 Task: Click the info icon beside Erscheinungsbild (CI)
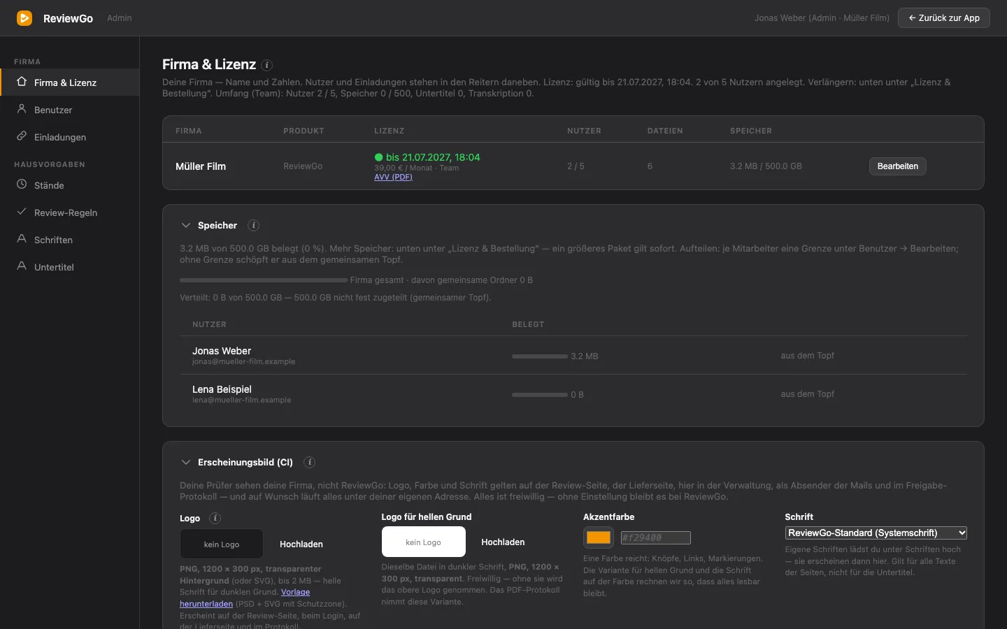click(x=310, y=462)
